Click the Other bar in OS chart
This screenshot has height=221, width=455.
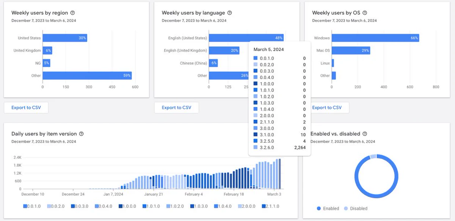coord(334,76)
